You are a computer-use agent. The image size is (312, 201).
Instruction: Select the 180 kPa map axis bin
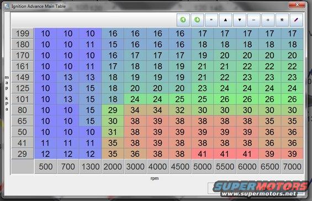[23, 44]
